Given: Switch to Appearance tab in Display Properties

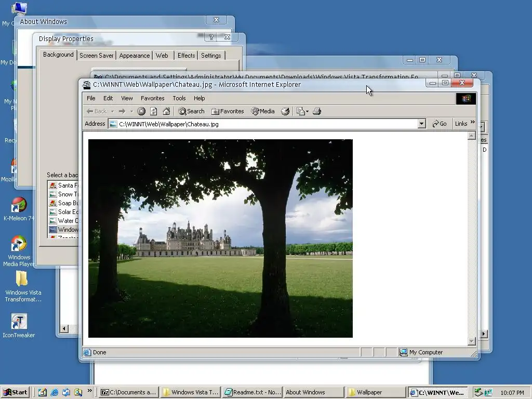Looking at the screenshot, I should click(x=135, y=56).
